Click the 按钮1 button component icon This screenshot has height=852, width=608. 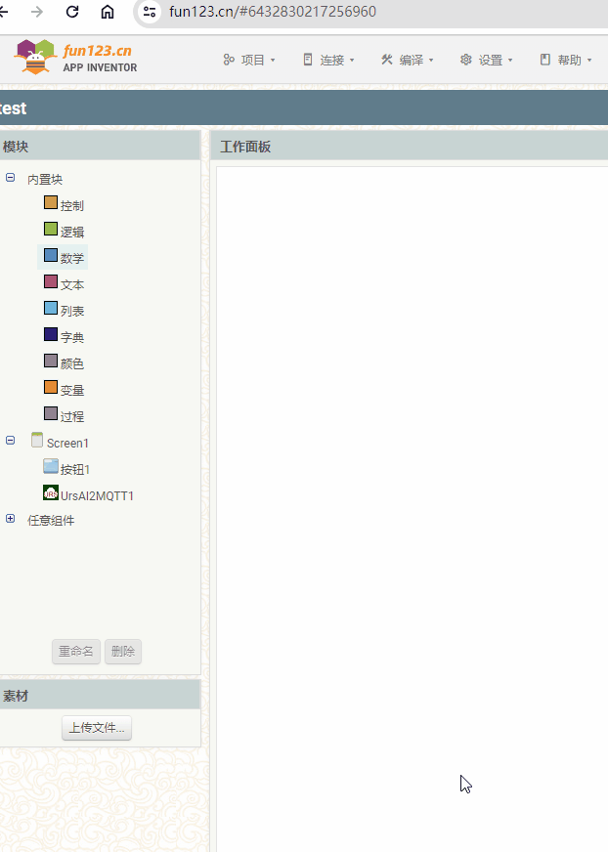(51, 466)
